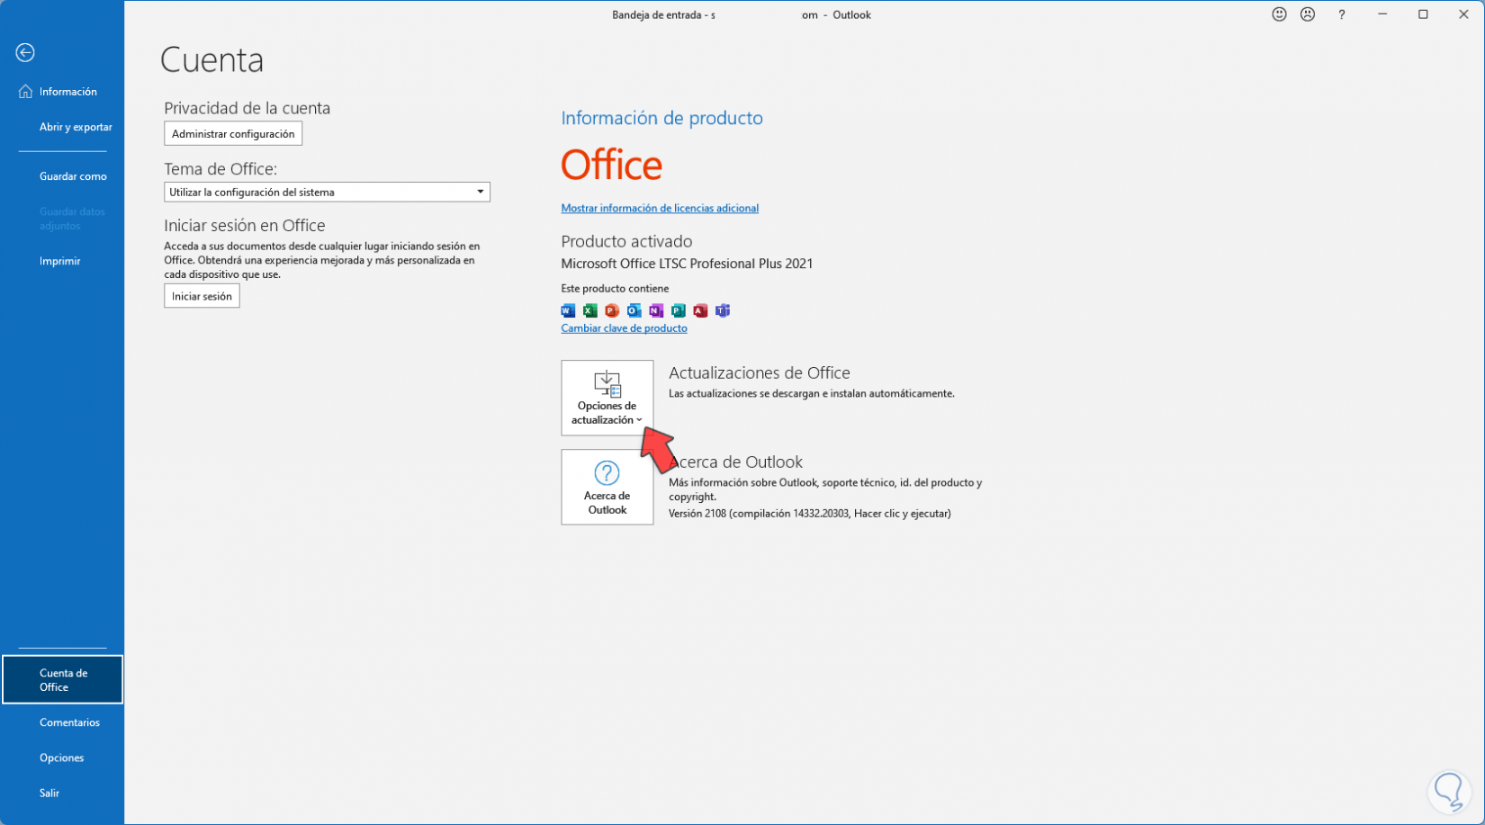Go back using the circled arrow icon

(25, 53)
